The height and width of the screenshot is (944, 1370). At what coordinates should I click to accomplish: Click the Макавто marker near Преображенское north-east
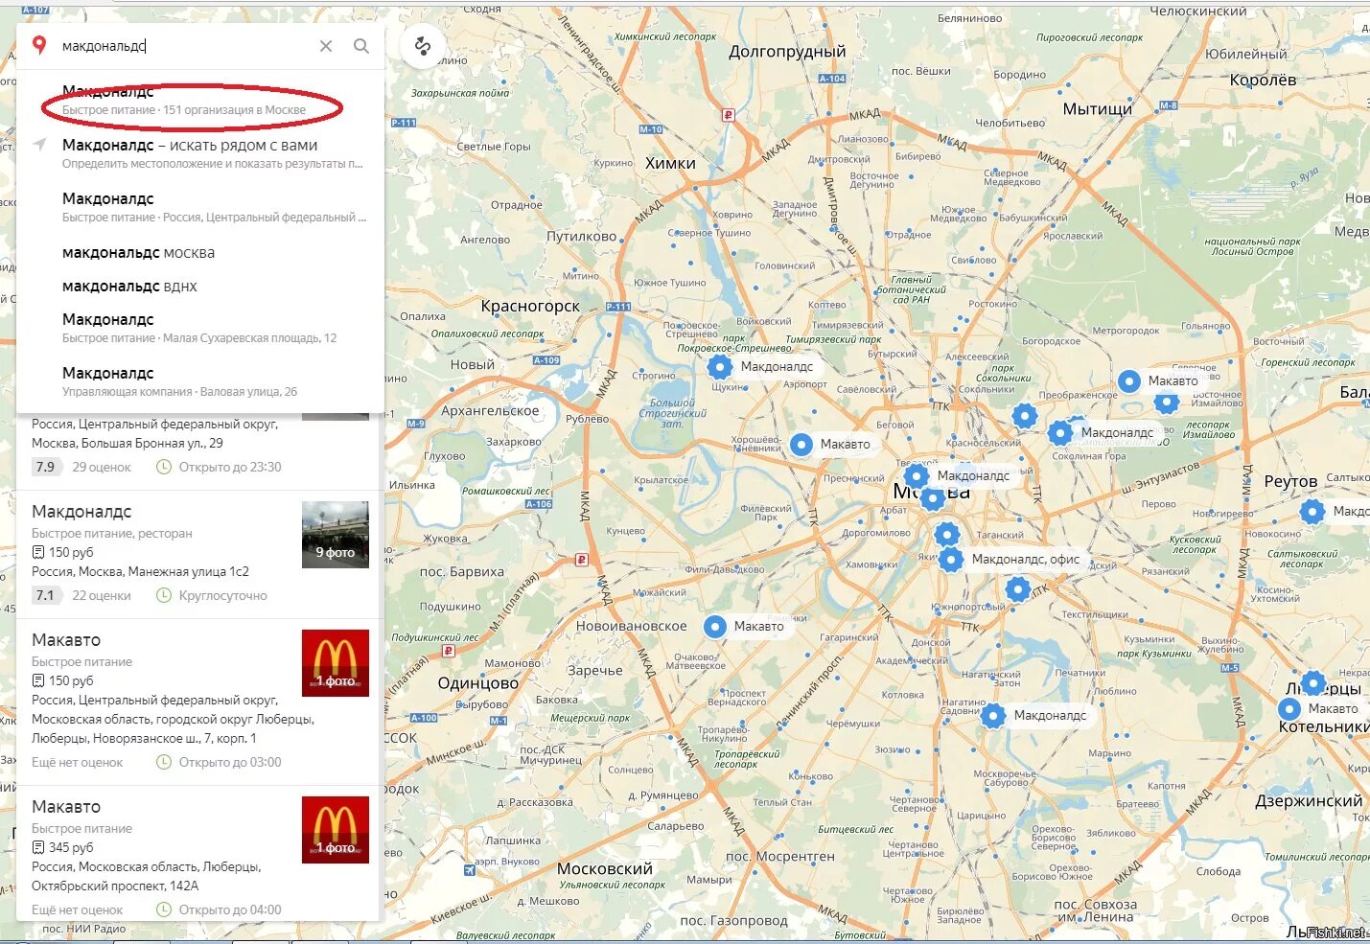coord(1129,380)
